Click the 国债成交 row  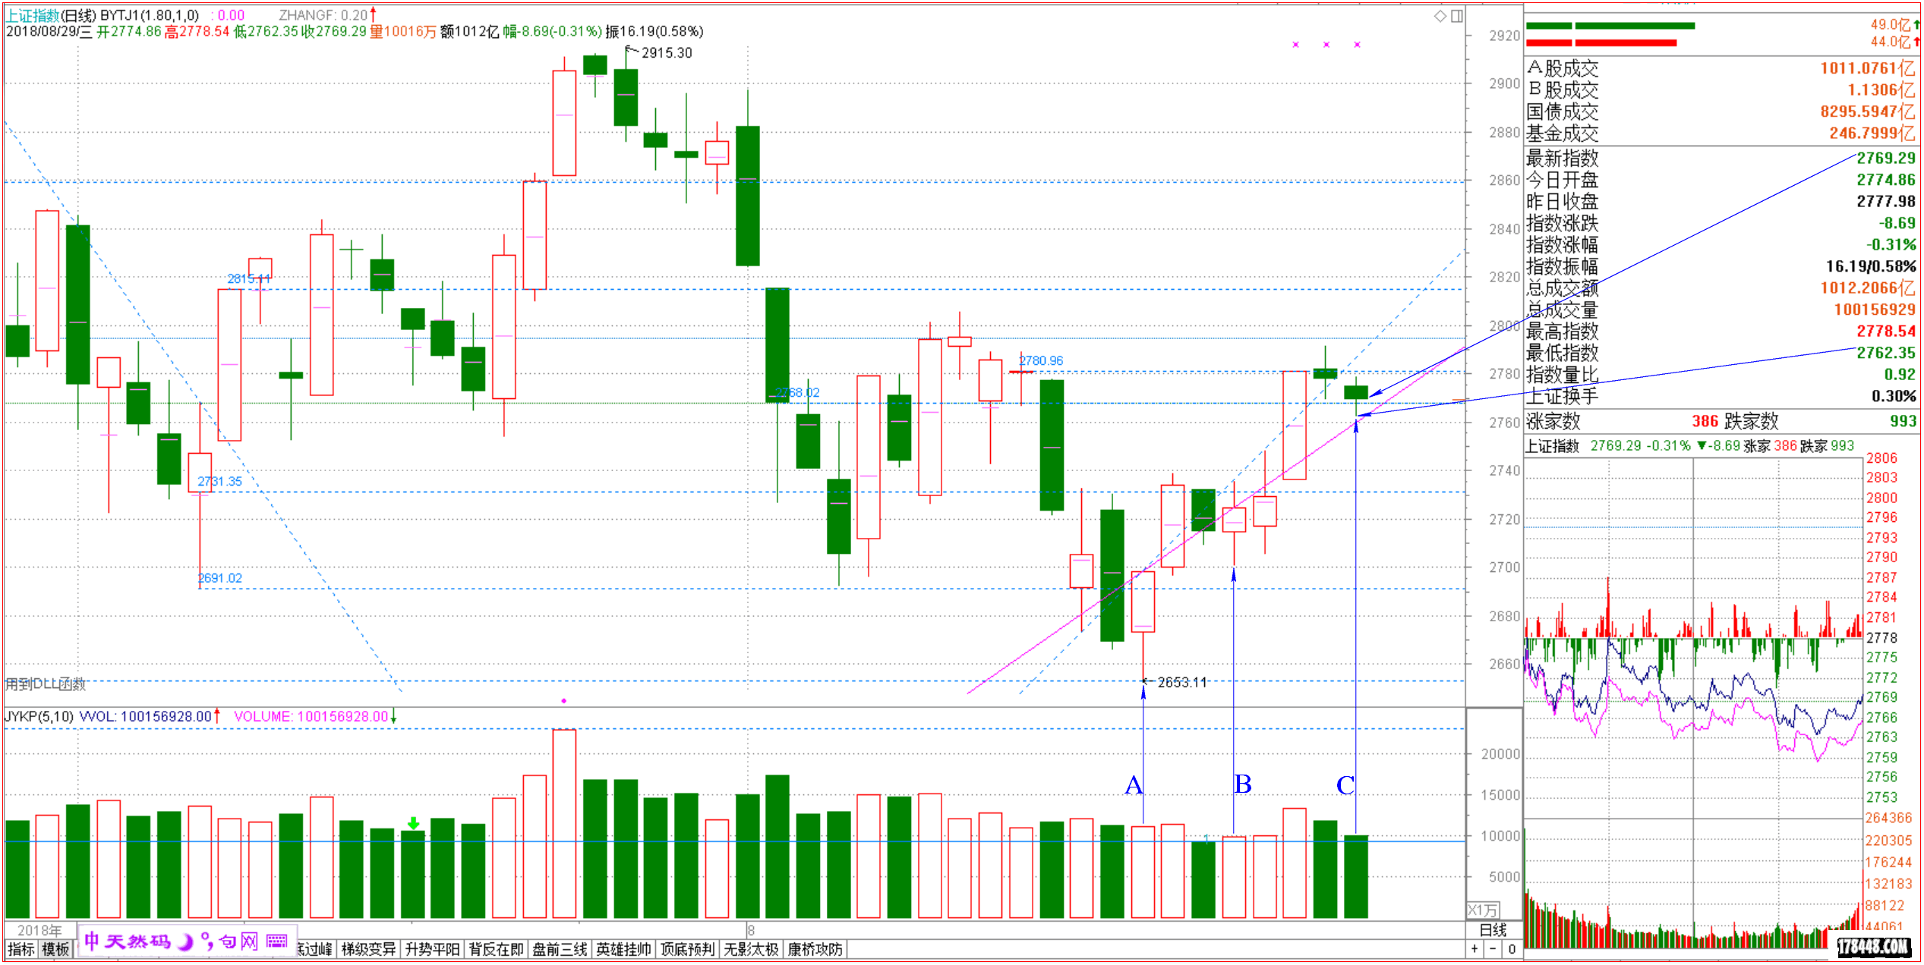pos(1721,112)
